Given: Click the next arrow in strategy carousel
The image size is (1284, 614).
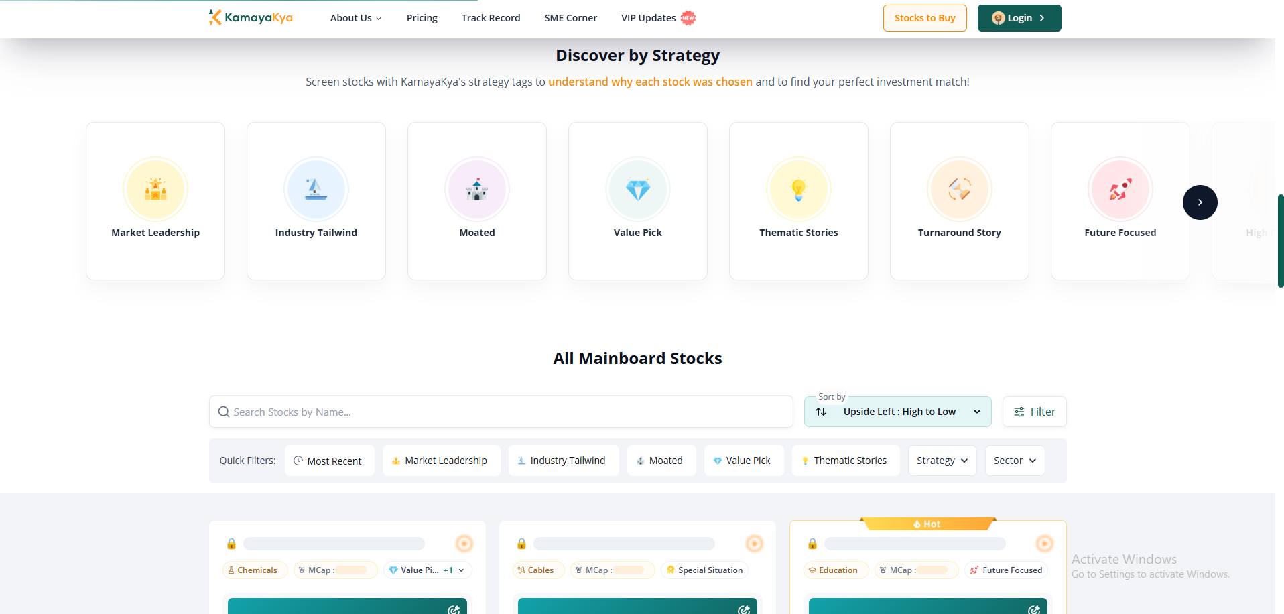Looking at the screenshot, I should tap(1200, 202).
